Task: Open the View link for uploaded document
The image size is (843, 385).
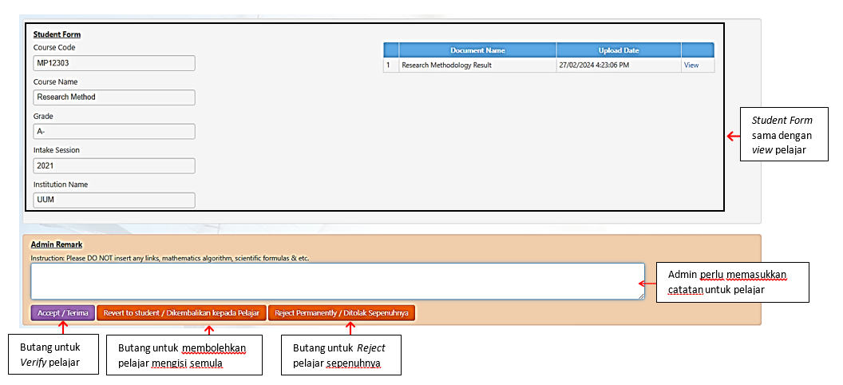Action: click(691, 65)
